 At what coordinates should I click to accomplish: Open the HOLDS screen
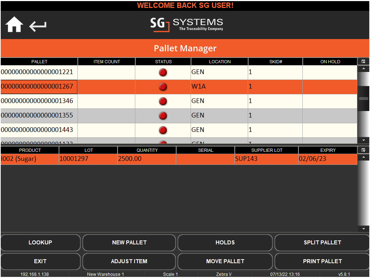pos(225,243)
